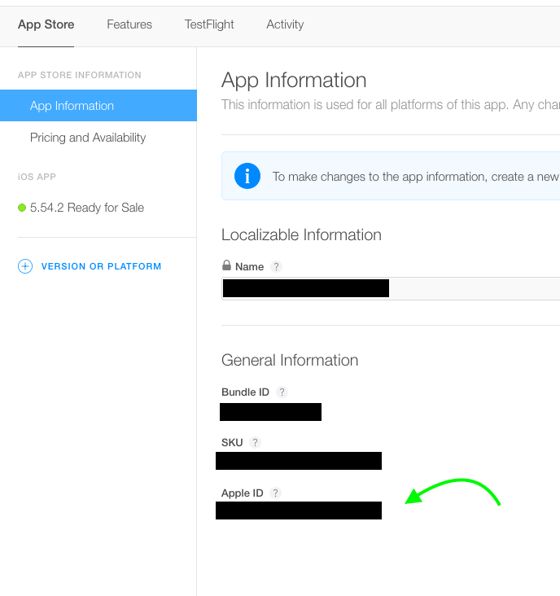Open Pricing and Availability
This screenshot has width=560, height=596.
click(88, 138)
